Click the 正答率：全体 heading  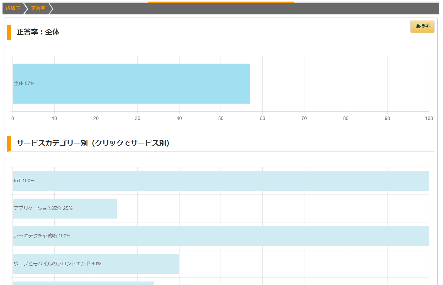pyautogui.click(x=38, y=32)
